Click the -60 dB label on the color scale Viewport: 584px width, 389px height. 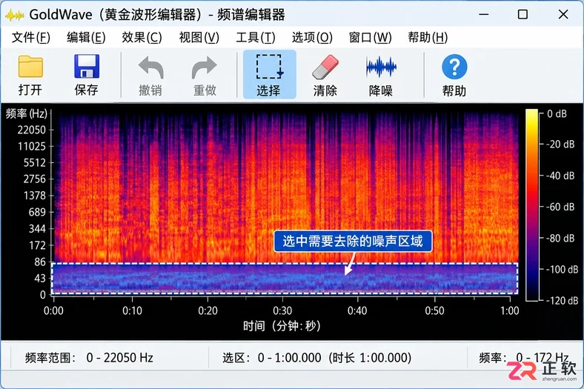(560, 207)
